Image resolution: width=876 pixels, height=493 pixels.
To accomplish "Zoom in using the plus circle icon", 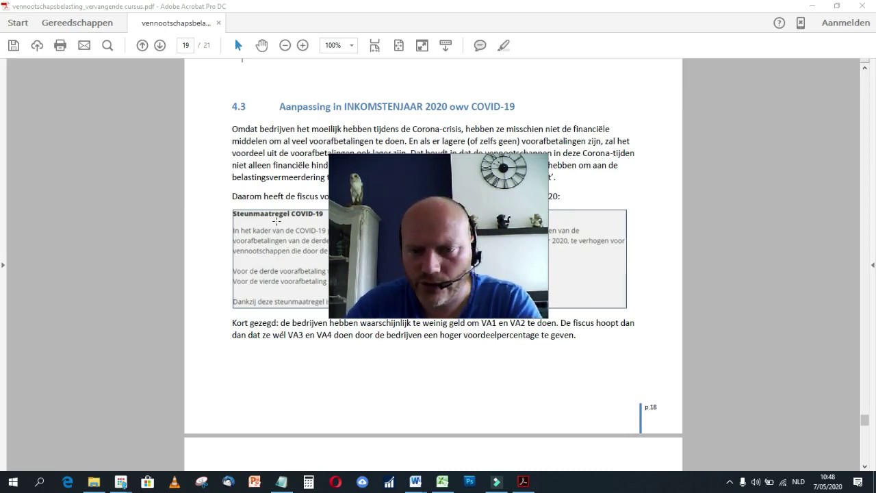I will pos(302,45).
